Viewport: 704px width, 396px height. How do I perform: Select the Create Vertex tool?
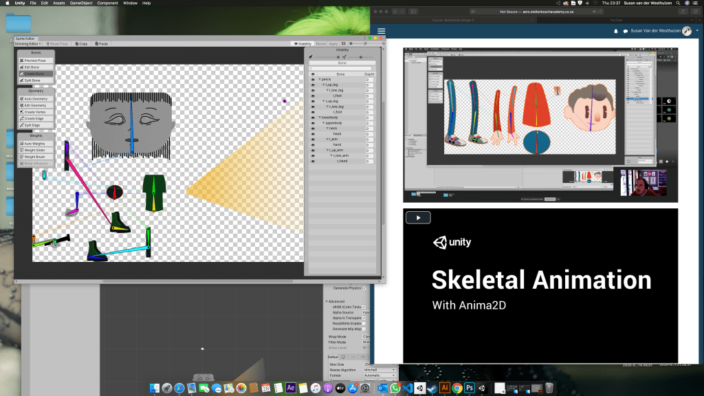(35, 112)
